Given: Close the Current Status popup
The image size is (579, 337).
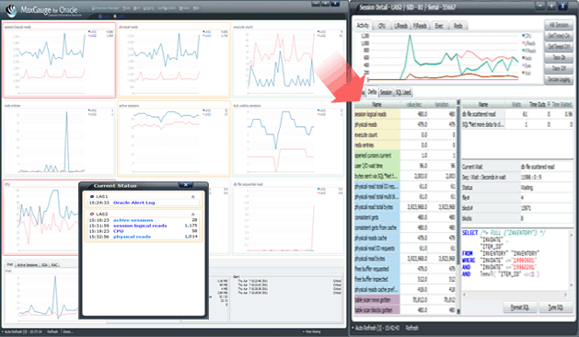Looking at the screenshot, I should pos(186,185).
